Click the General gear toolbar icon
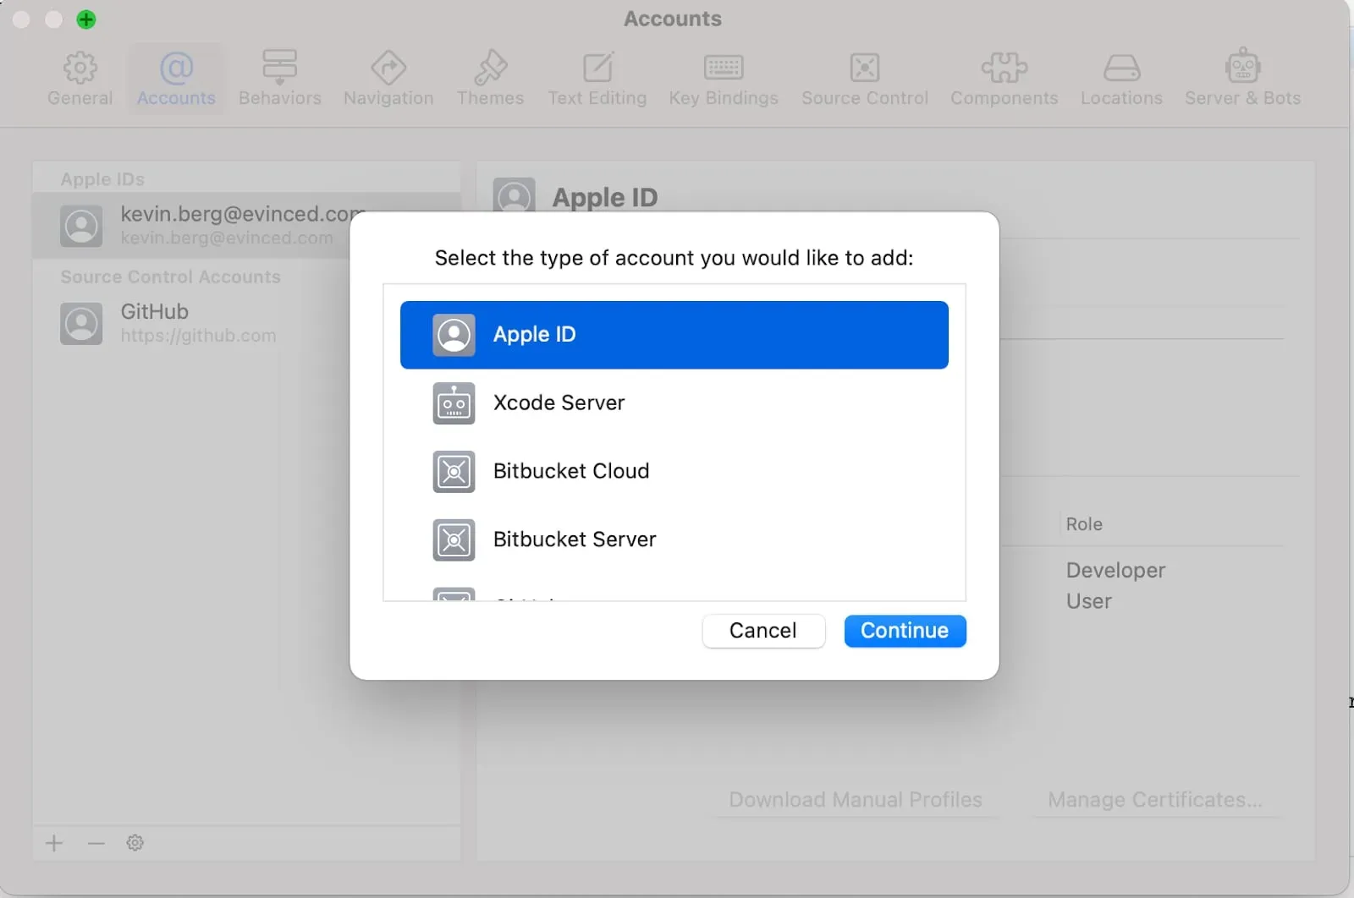The height and width of the screenshot is (898, 1354). 80,67
